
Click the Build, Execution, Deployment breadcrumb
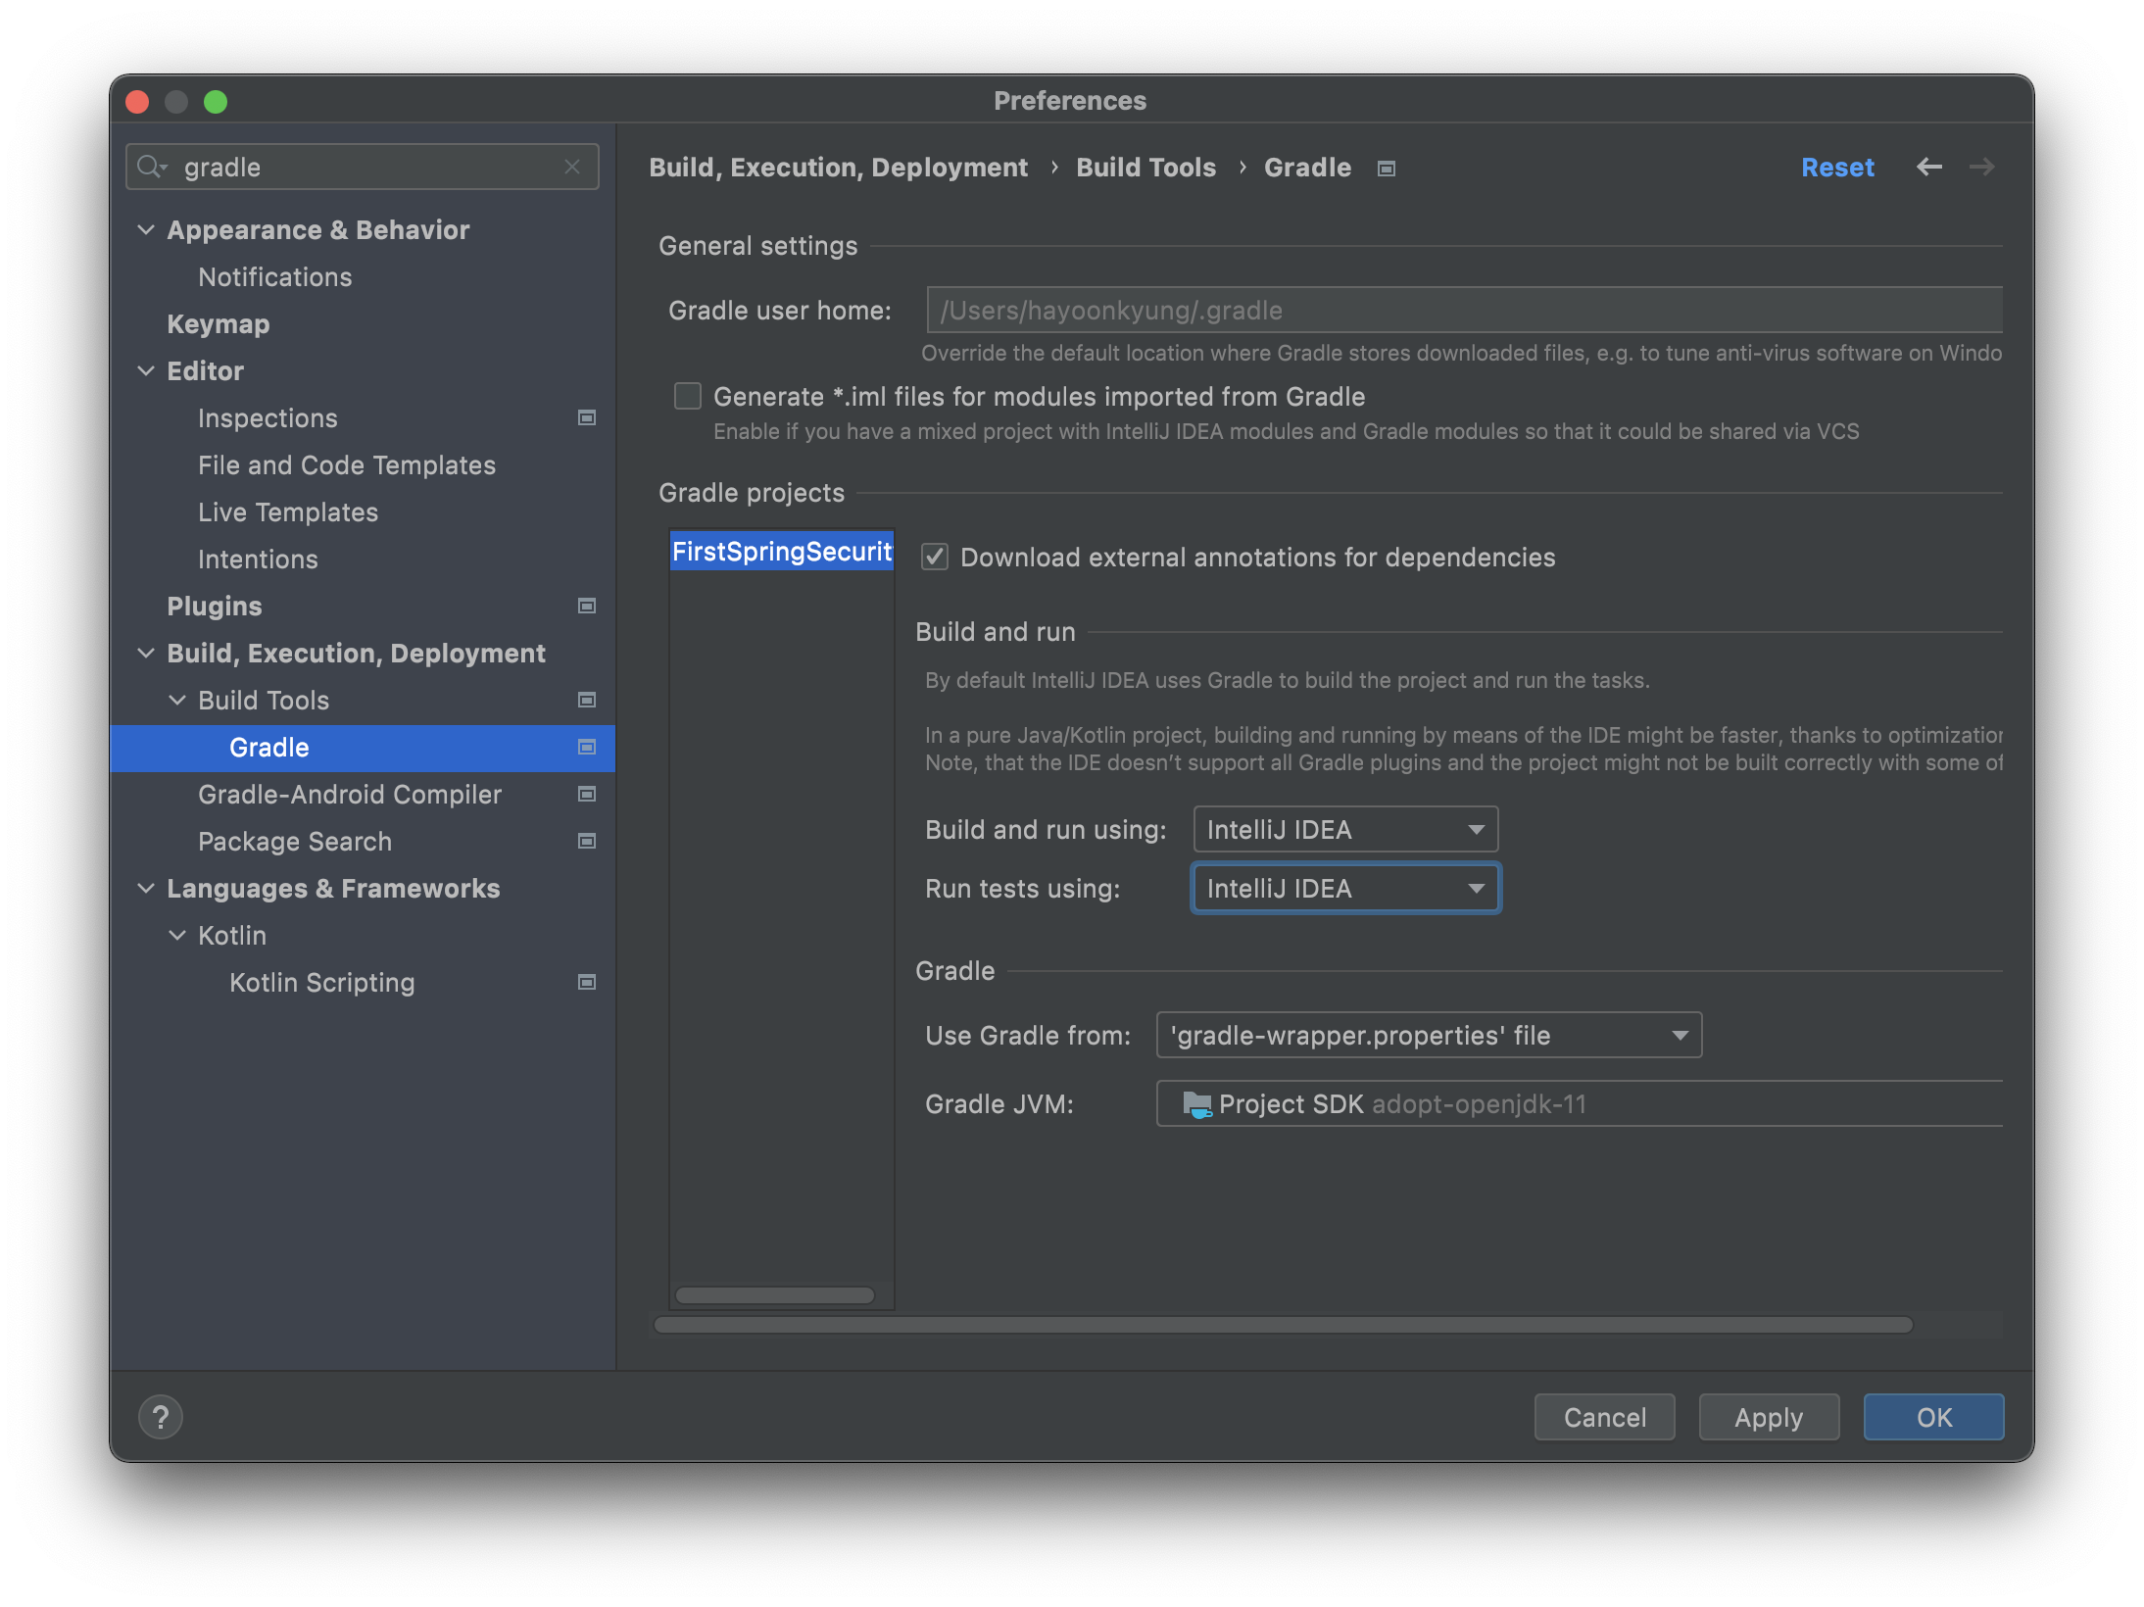(839, 167)
